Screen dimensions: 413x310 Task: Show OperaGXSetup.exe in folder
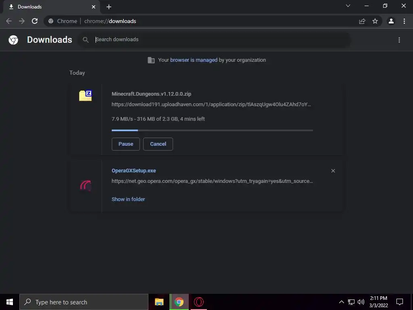click(128, 199)
